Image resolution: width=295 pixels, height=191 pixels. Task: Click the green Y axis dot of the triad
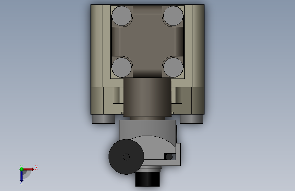21,169
